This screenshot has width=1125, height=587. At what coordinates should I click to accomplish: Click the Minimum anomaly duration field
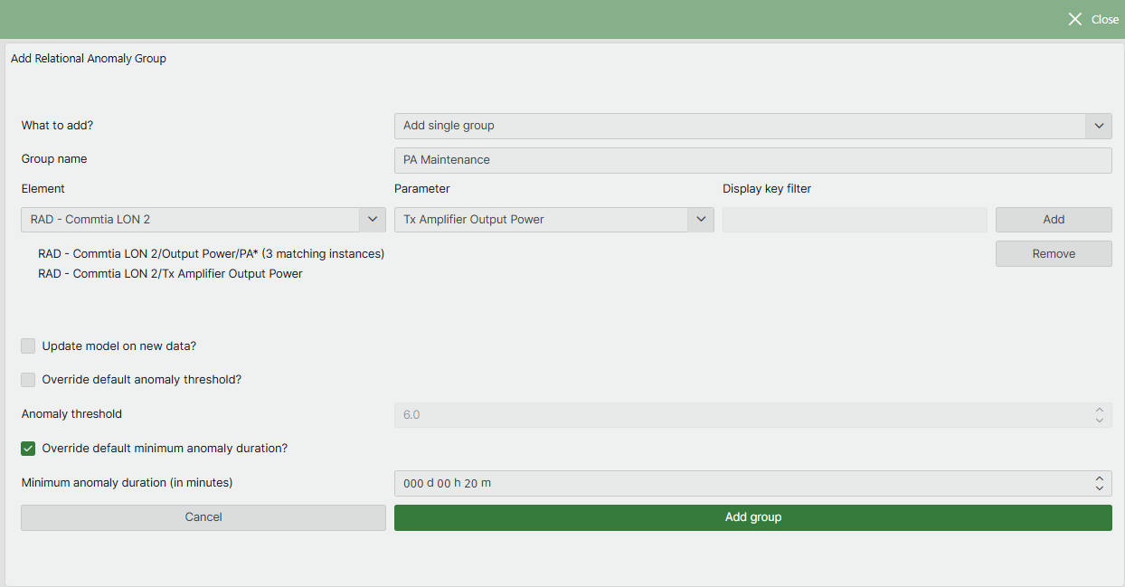coord(740,484)
